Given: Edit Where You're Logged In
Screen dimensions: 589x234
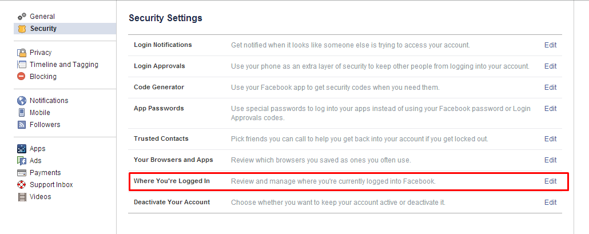Looking at the screenshot, I should [x=550, y=181].
